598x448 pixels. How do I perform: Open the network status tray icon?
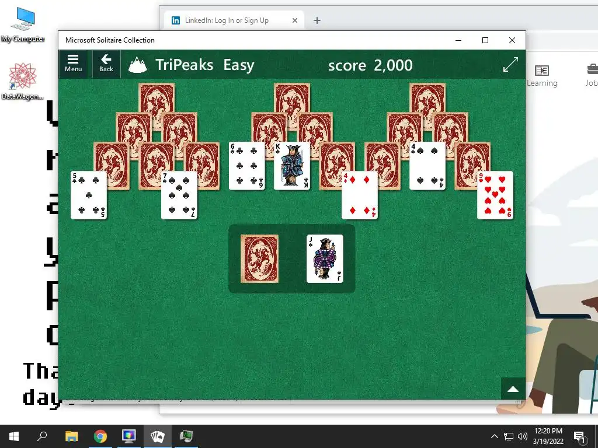click(x=509, y=436)
